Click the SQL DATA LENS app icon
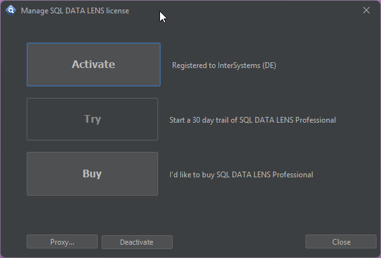The height and width of the screenshot is (258, 381). tap(11, 10)
